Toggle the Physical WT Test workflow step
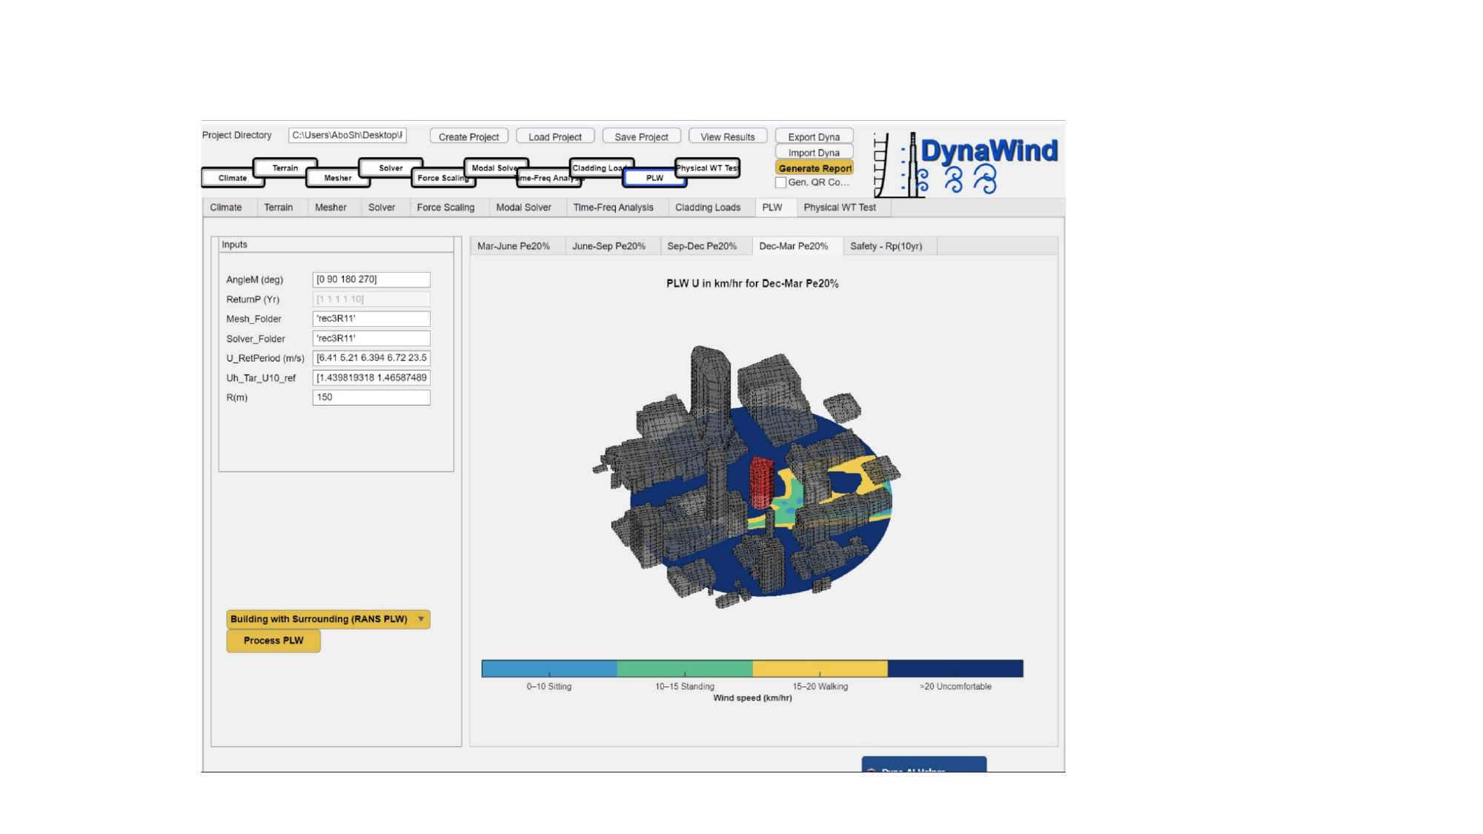The height and width of the screenshot is (834, 1483). (x=706, y=168)
